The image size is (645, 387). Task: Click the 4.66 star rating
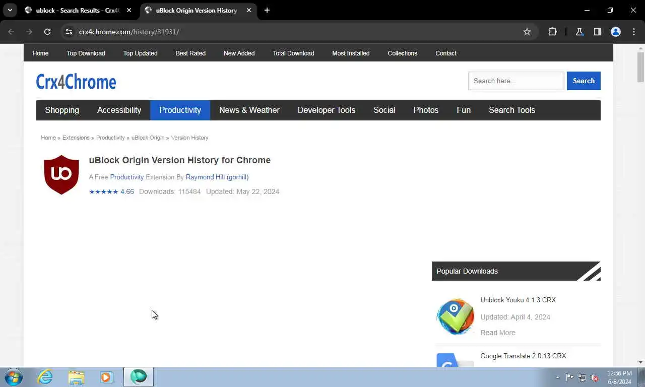[x=111, y=191]
